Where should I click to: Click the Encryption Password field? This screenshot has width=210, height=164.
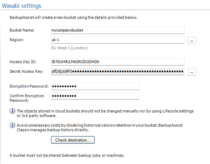tap(95, 86)
